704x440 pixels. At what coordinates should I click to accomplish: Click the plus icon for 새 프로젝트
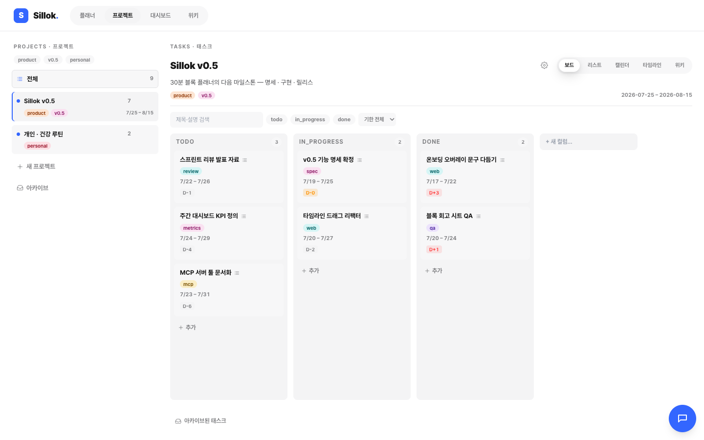pyautogui.click(x=20, y=167)
